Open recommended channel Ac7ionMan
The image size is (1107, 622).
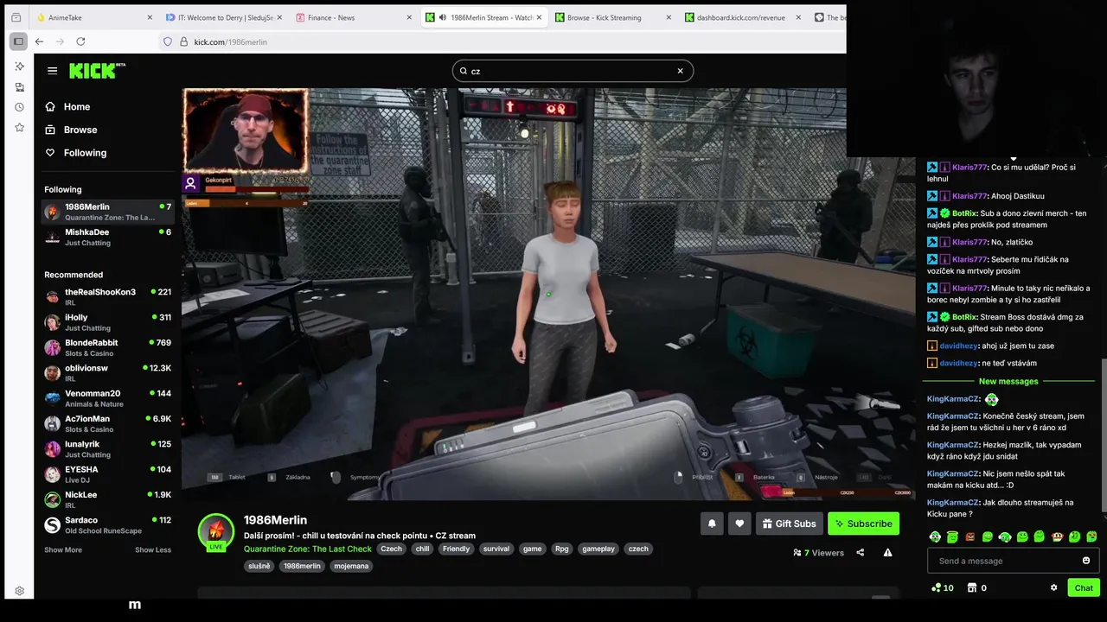click(x=108, y=423)
